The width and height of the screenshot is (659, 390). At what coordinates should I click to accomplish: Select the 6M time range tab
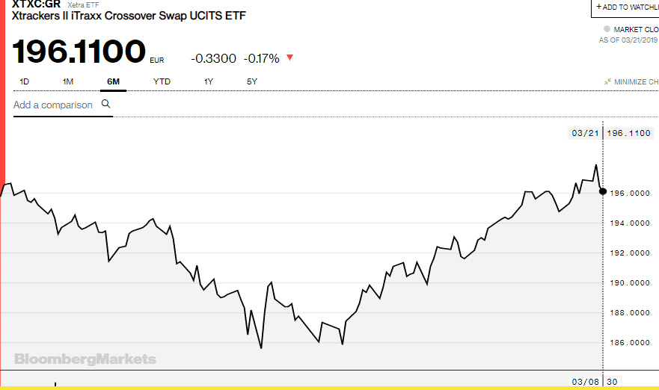[114, 81]
